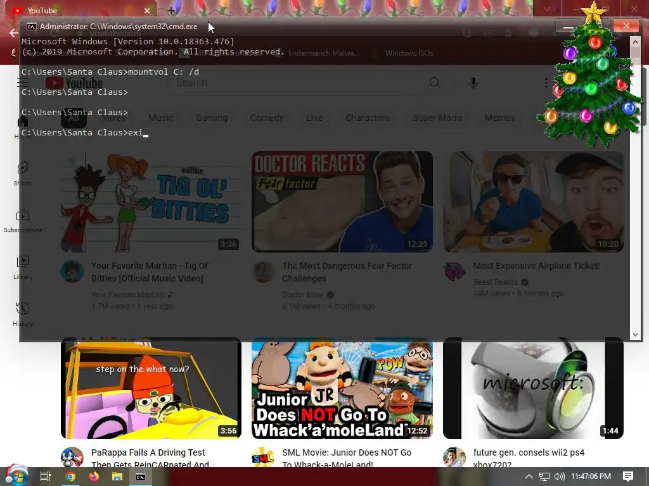Click the YouTube logo

point(74,83)
